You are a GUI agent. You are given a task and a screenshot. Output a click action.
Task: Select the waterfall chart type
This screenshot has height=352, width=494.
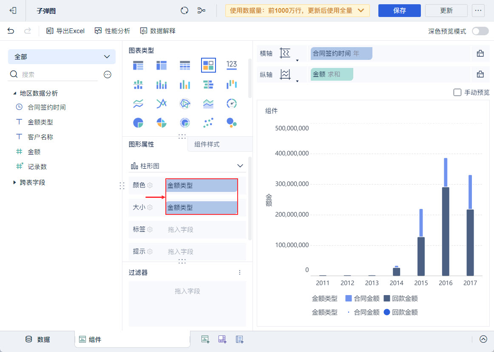(232, 84)
